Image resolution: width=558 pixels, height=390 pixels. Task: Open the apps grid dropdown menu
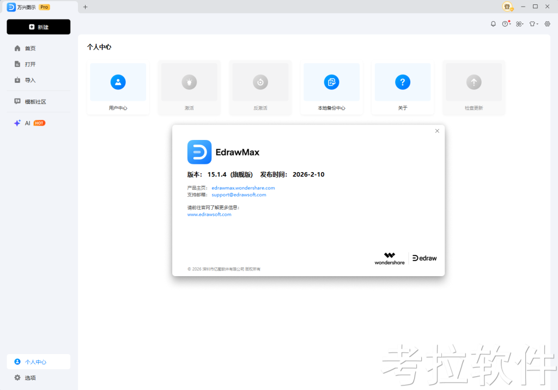point(519,24)
